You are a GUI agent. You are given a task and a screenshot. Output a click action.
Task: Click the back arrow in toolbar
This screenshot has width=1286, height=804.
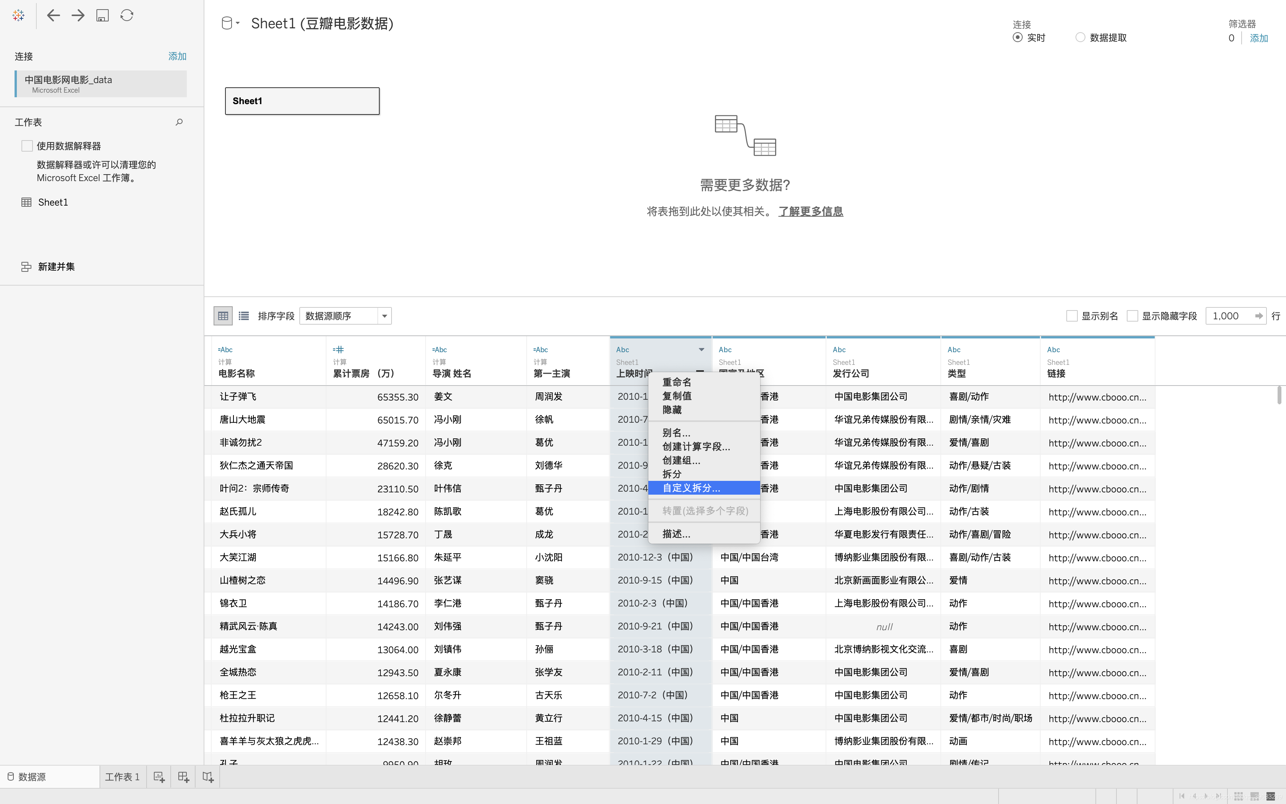[53, 15]
